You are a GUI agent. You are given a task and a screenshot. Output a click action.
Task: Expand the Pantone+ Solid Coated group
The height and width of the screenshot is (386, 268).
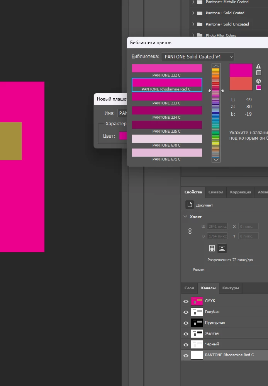pos(193,13)
